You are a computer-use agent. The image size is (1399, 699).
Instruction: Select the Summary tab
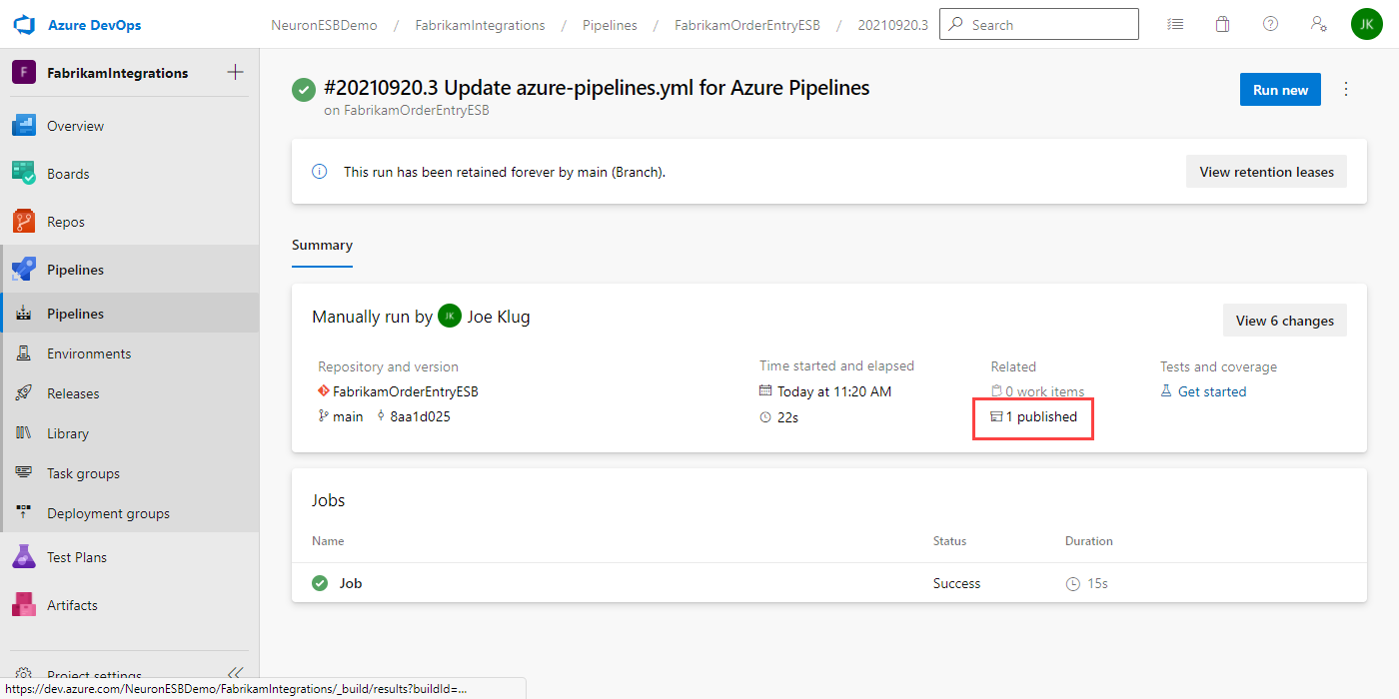click(x=322, y=246)
